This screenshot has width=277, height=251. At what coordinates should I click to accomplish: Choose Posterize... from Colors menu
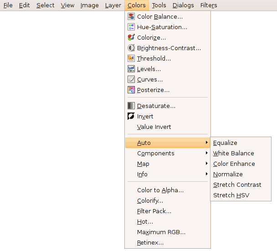pos(168,90)
